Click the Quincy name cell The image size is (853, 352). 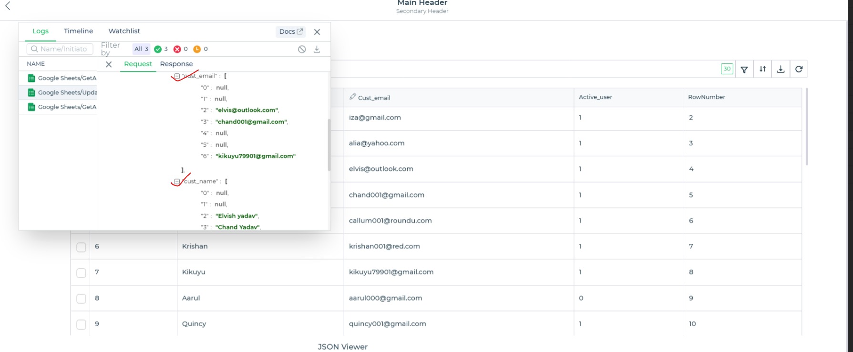pyautogui.click(x=260, y=323)
